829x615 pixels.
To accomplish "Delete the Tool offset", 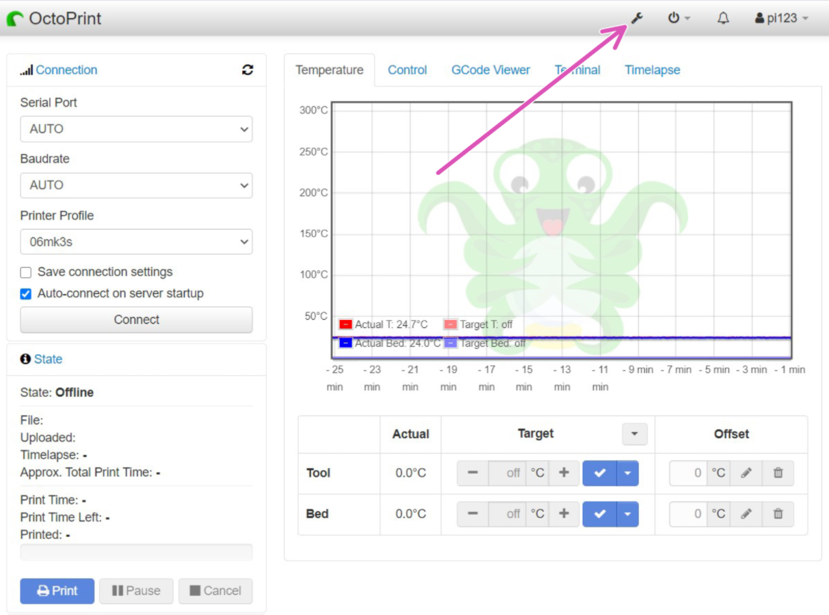I will (778, 473).
